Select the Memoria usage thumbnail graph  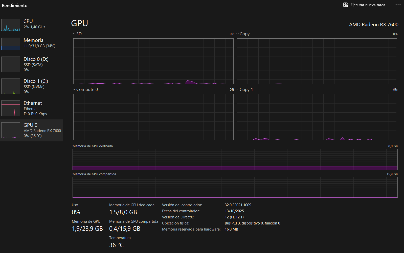11,44
